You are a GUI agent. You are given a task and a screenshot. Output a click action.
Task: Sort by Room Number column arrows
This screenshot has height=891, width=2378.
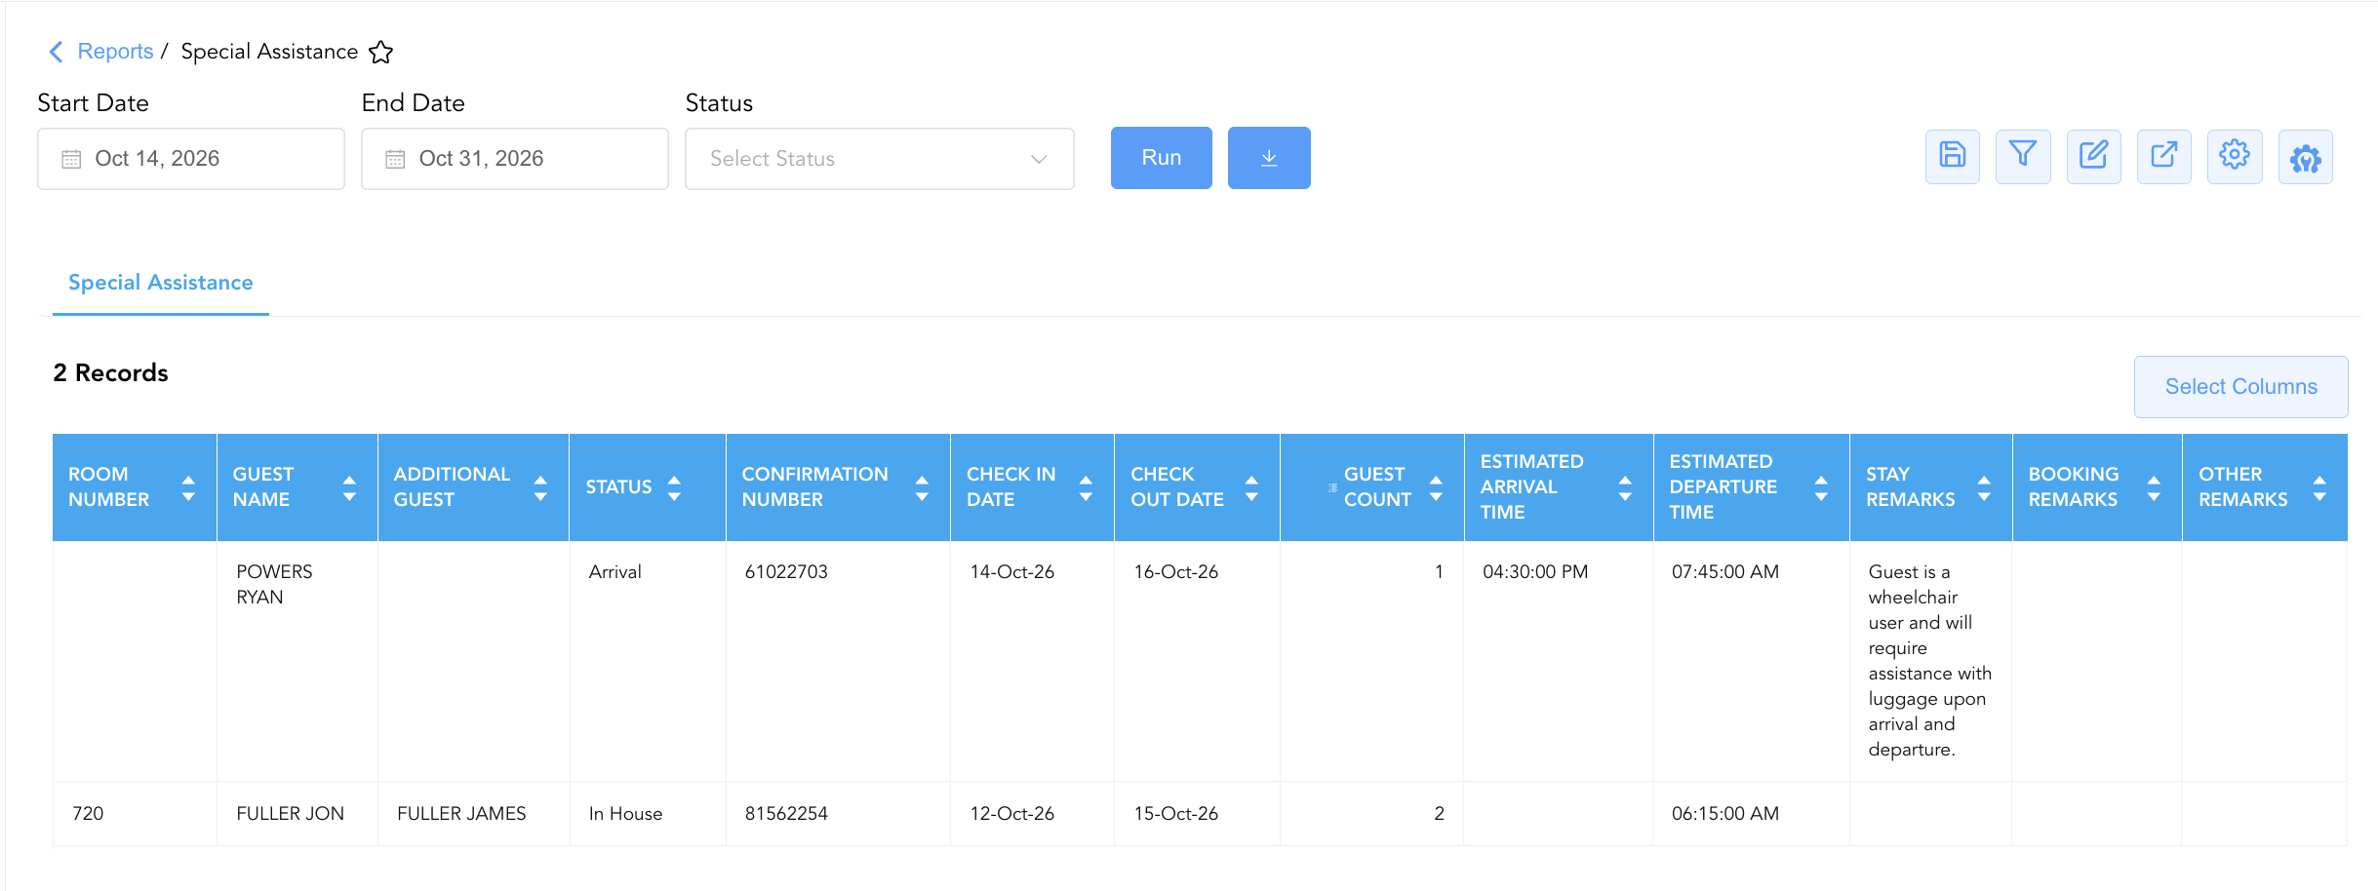[x=188, y=487]
